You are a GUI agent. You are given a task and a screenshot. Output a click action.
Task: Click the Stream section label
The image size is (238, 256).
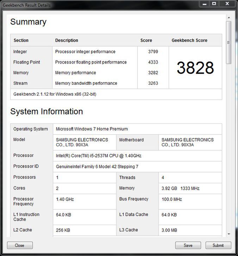click(x=20, y=83)
